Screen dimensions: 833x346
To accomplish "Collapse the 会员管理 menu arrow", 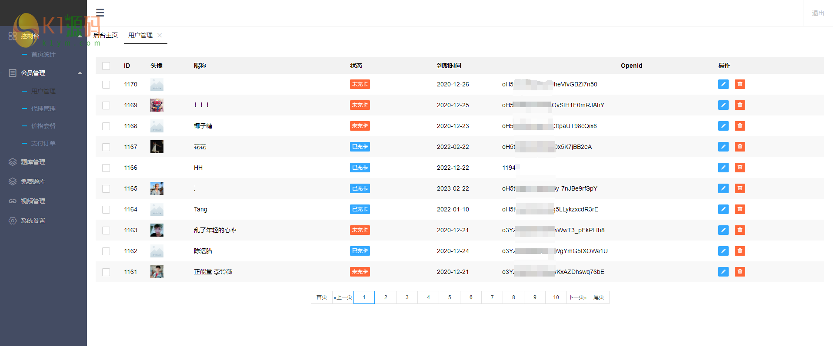I will 80,73.
